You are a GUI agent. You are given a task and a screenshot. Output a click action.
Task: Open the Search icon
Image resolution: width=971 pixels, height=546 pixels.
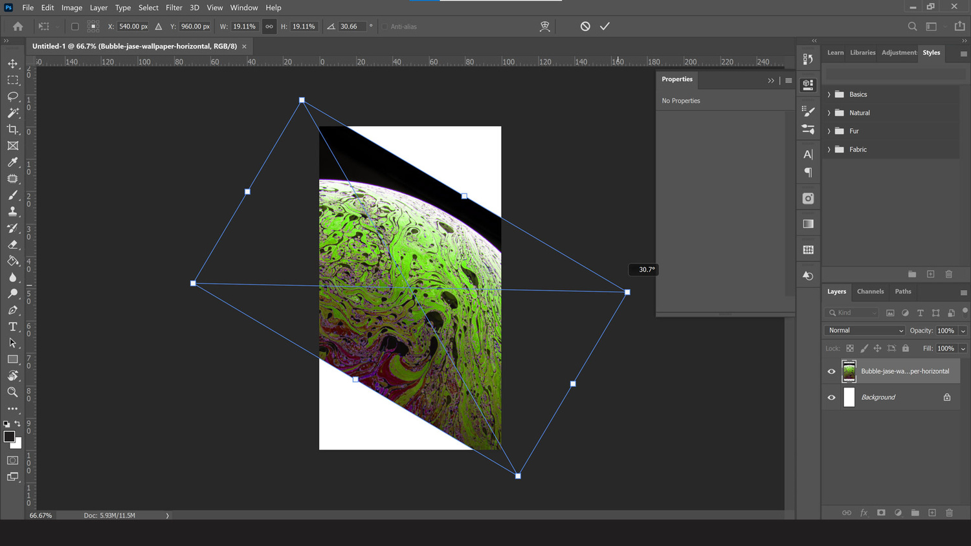(912, 27)
